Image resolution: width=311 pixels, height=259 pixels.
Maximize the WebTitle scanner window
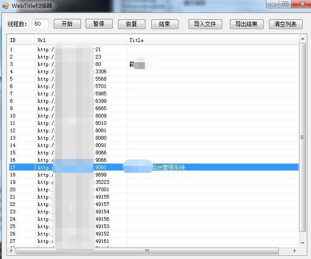tap(286, 4)
